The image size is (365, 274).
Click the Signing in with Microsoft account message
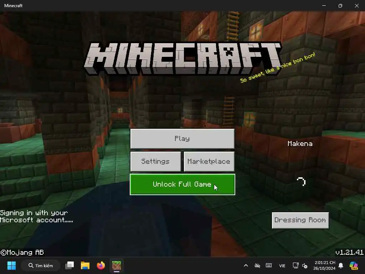pyautogui.click(x=36, y=216)
